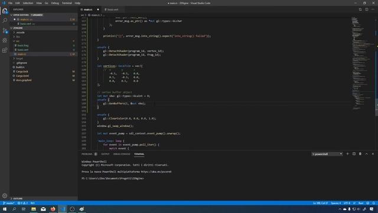Click the master branch indicator in the status bar

[9, 203]
